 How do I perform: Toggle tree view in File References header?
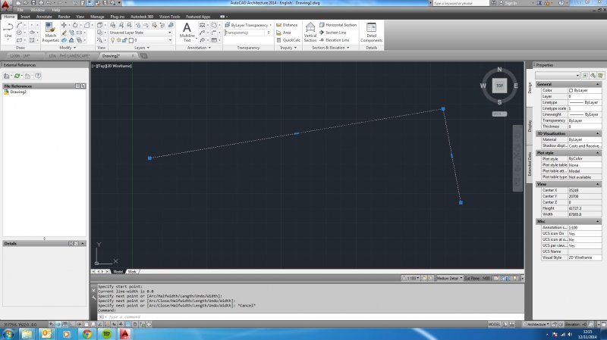click(x=83, y=86)
